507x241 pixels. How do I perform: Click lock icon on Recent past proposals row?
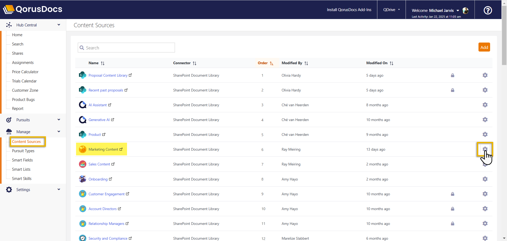452,90
